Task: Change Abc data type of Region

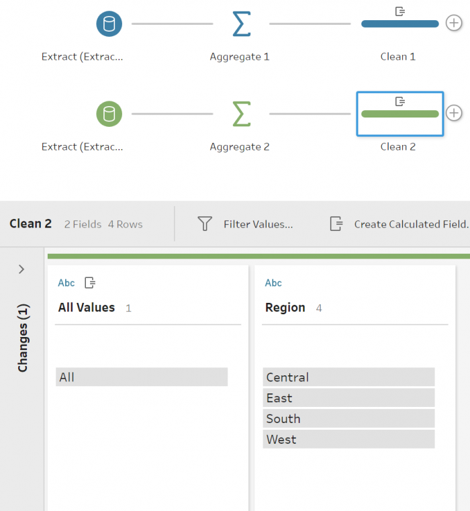Action: pyautogui.click(x=273, y=283)
